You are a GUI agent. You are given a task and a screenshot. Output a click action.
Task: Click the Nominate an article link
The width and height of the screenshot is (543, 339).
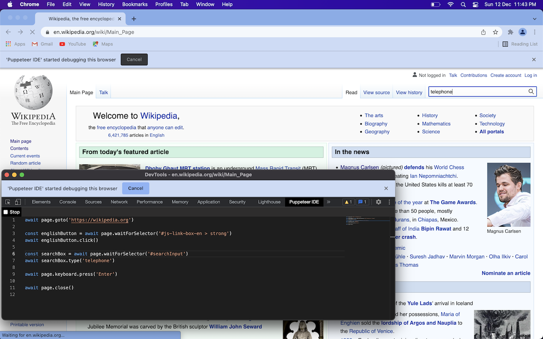[x=506, y=273]
